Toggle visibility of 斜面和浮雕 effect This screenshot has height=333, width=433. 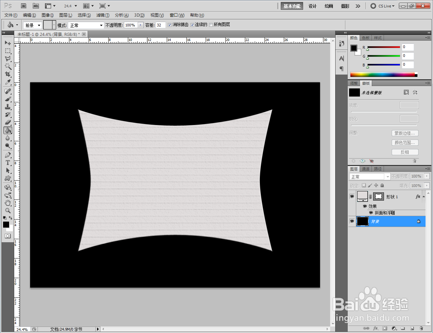point(371,213)
